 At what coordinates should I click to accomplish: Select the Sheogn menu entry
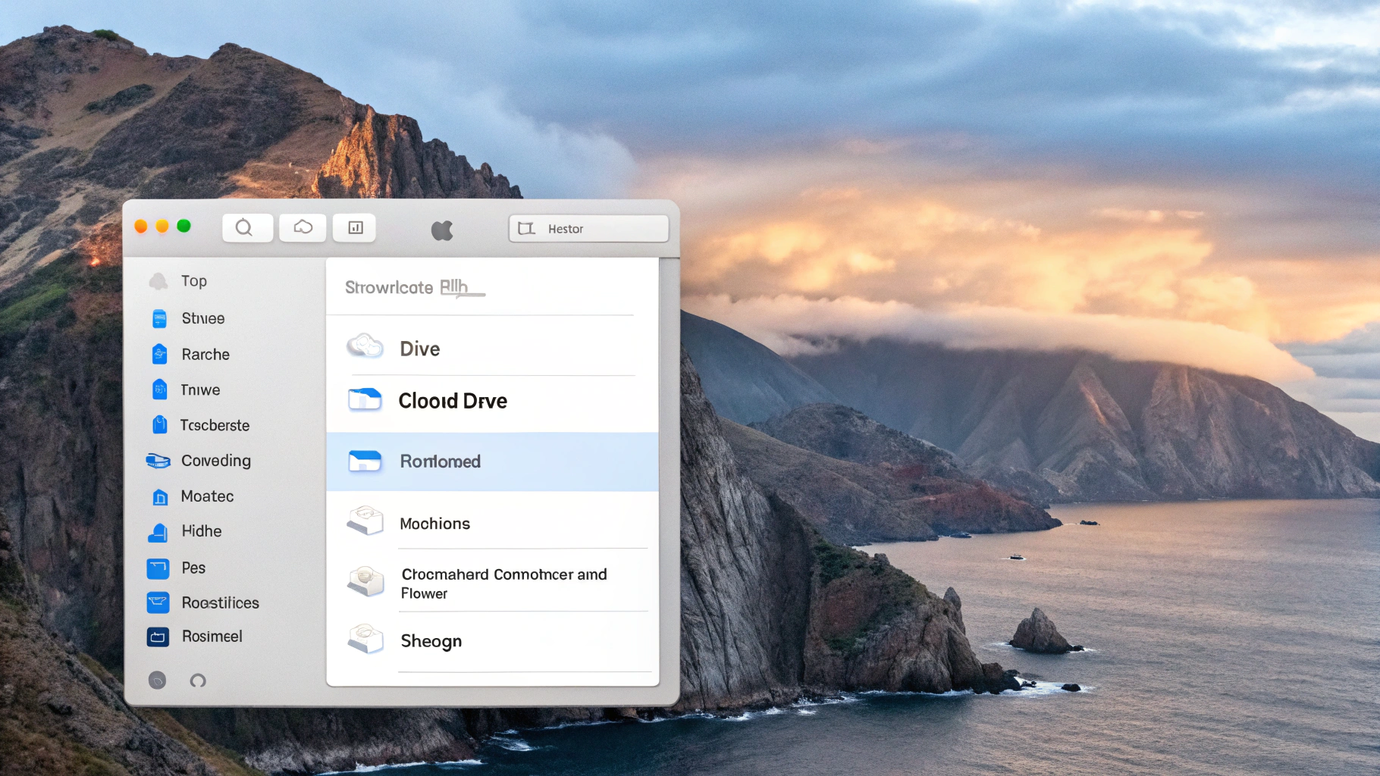coord(431,640)
